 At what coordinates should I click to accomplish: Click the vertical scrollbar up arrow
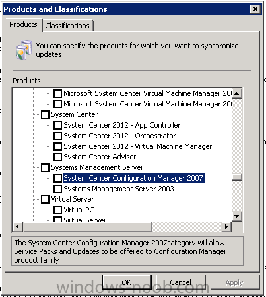(237, 93)
